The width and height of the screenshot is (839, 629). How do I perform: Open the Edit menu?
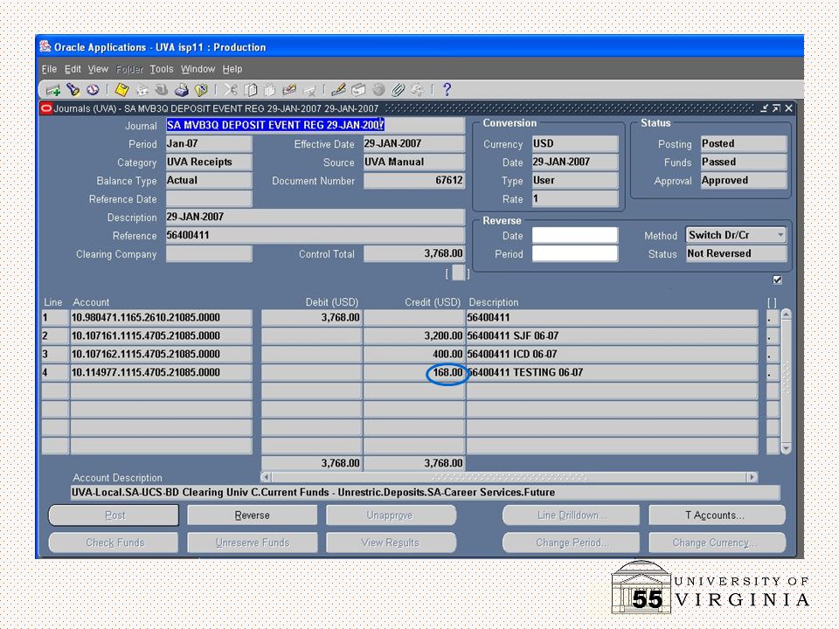click(73, 69)
